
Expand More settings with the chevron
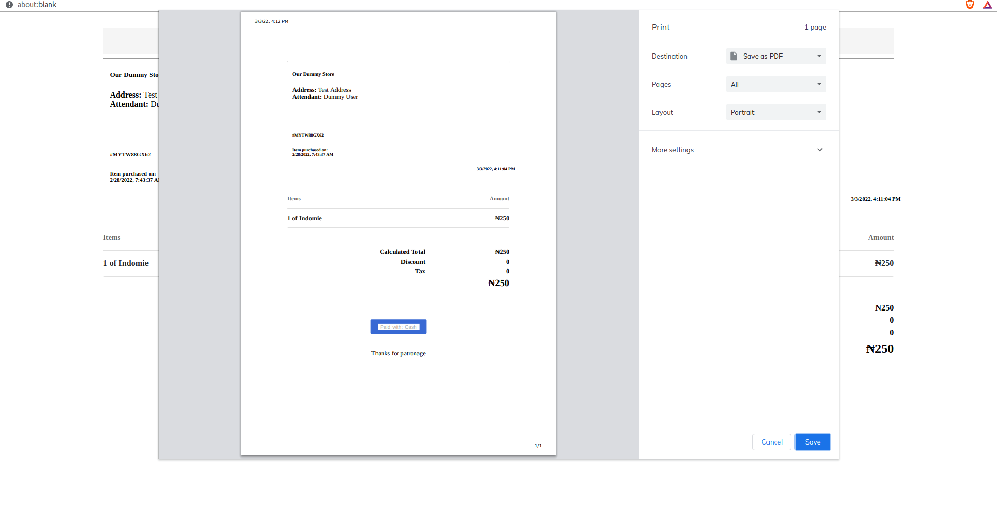[819, 150]
